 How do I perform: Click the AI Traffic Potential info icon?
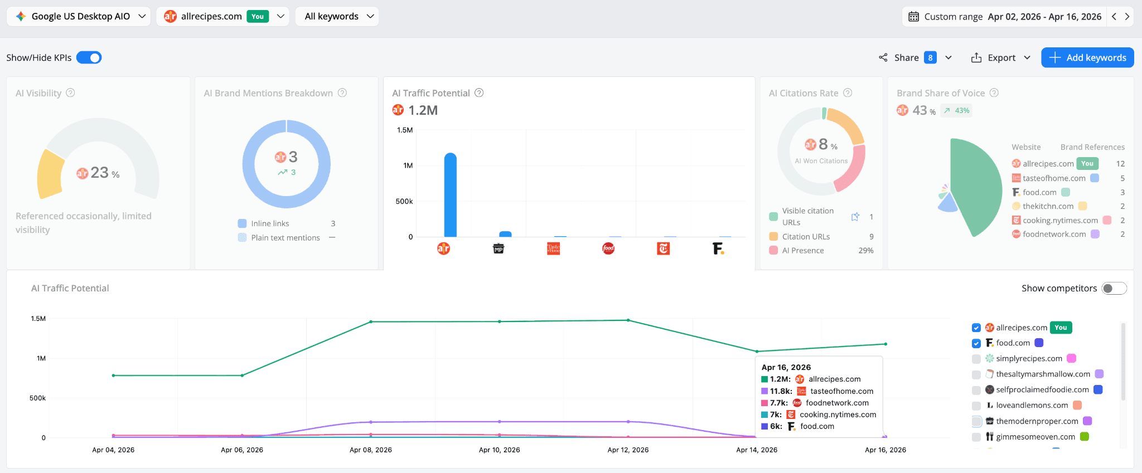tap(479, 93)
